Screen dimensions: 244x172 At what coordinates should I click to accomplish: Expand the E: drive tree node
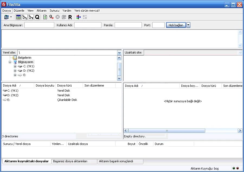click(15, 75)
